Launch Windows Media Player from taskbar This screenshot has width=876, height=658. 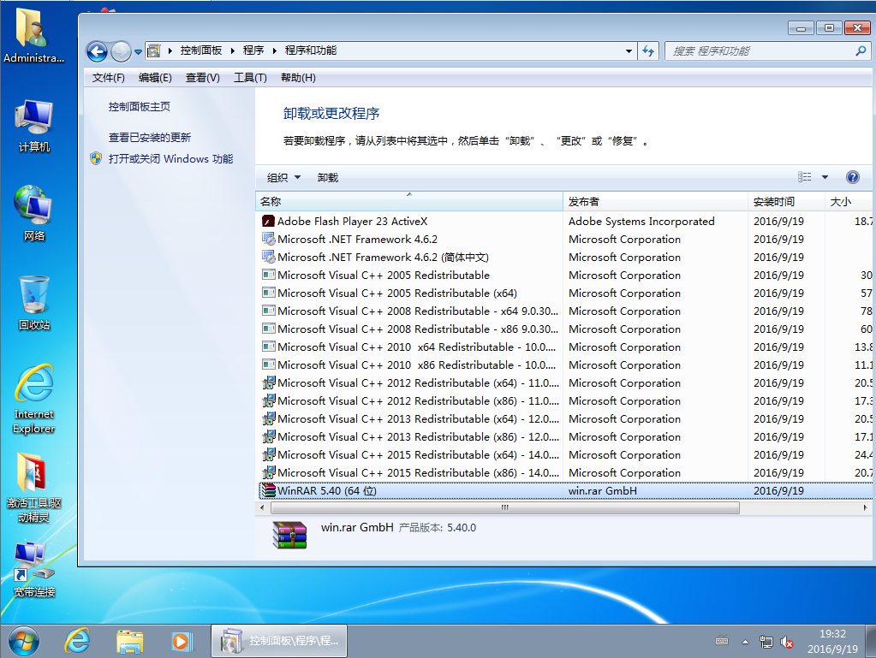(181, 639)
